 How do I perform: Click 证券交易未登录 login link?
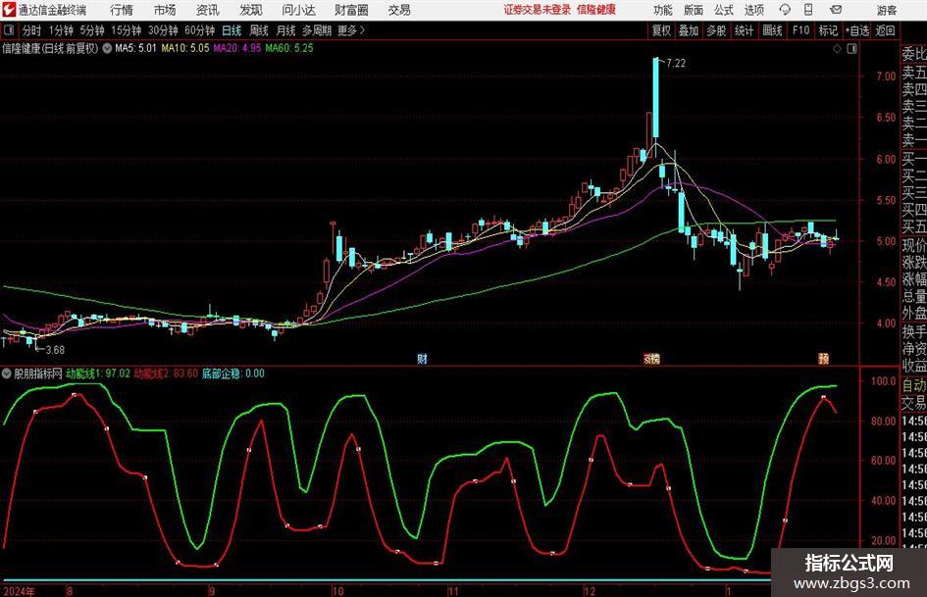point(538,10)
